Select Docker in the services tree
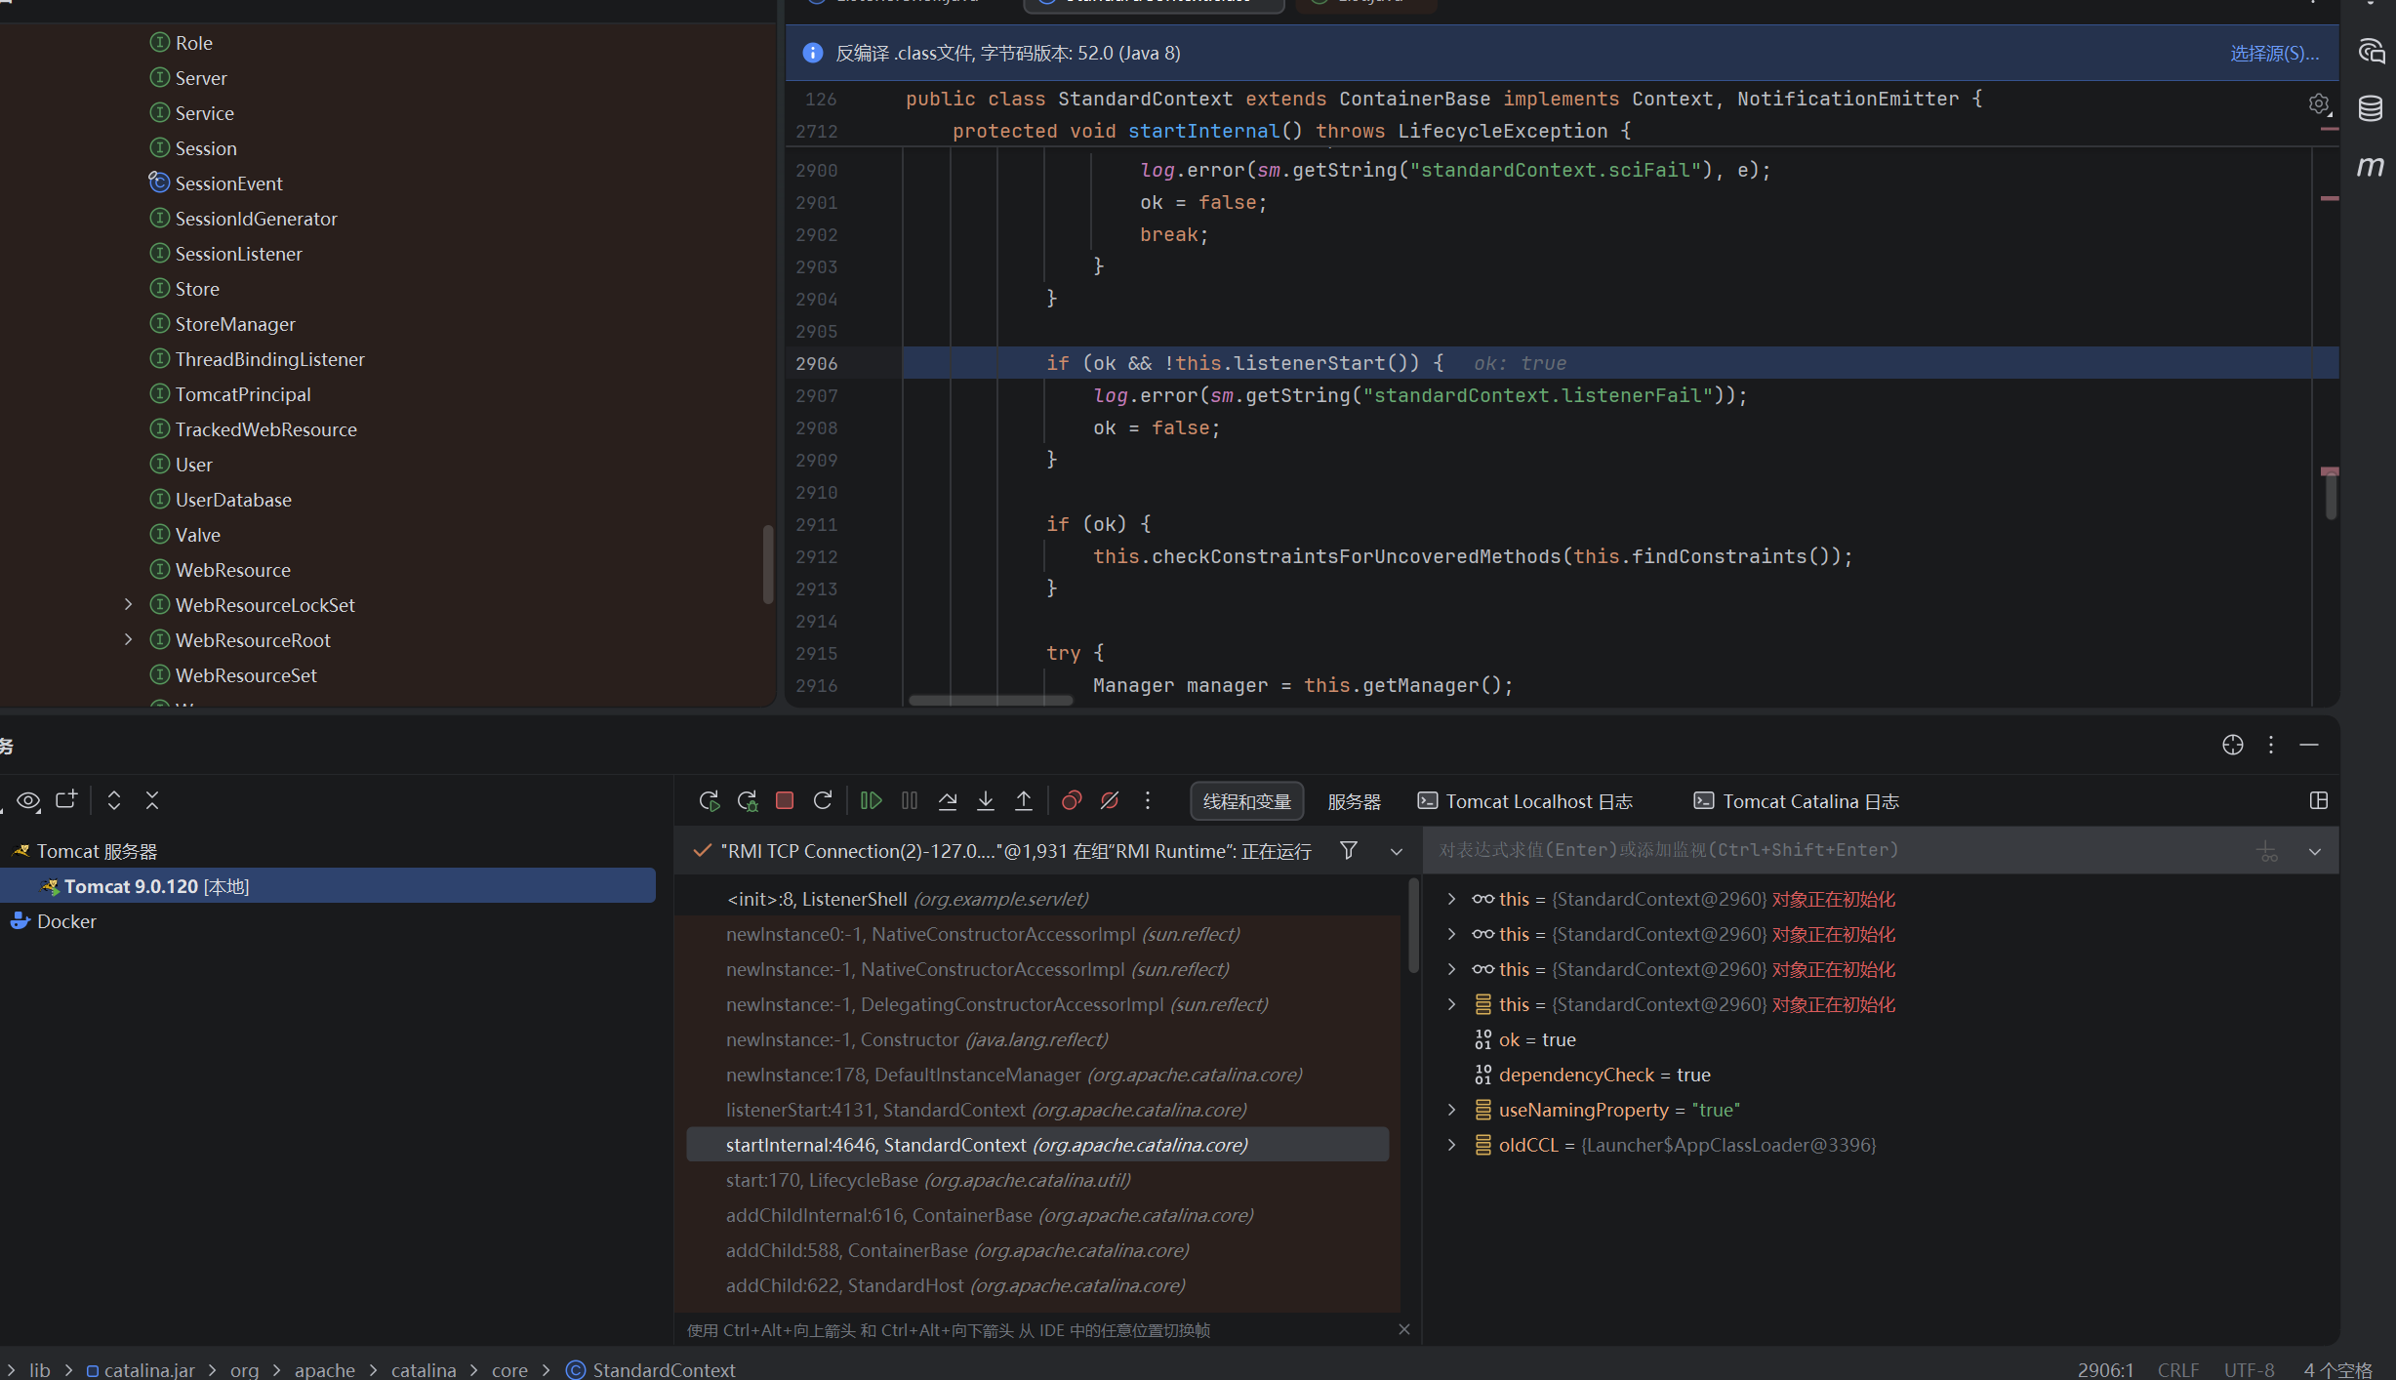Screen dimensions: 2396x1380 [66, 921]
